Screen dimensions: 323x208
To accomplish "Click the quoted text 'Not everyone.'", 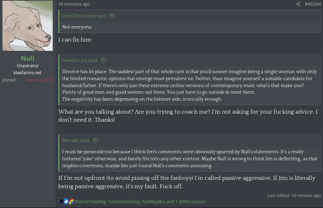I will click(x=77, y=27).
